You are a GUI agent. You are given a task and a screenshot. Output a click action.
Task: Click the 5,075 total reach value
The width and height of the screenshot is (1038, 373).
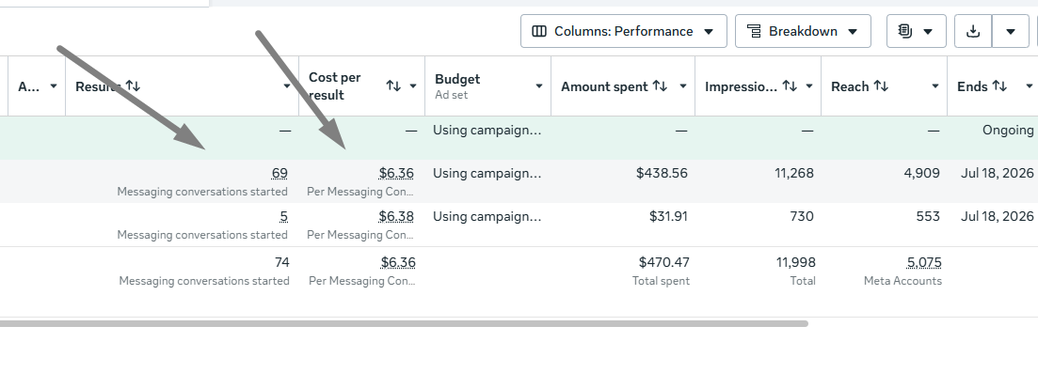pyautogui.click(x=924, y=262)
